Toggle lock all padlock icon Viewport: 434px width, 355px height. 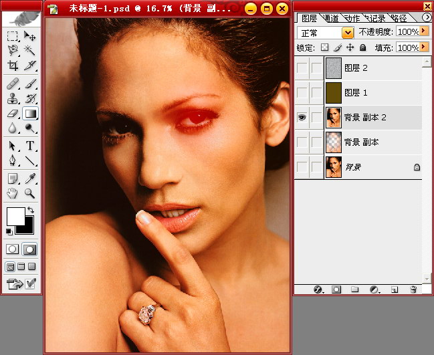point(362,47)
